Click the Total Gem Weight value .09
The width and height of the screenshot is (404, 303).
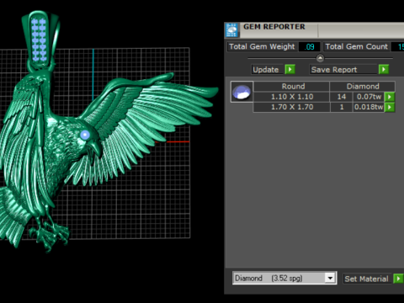tap(309, 47)
